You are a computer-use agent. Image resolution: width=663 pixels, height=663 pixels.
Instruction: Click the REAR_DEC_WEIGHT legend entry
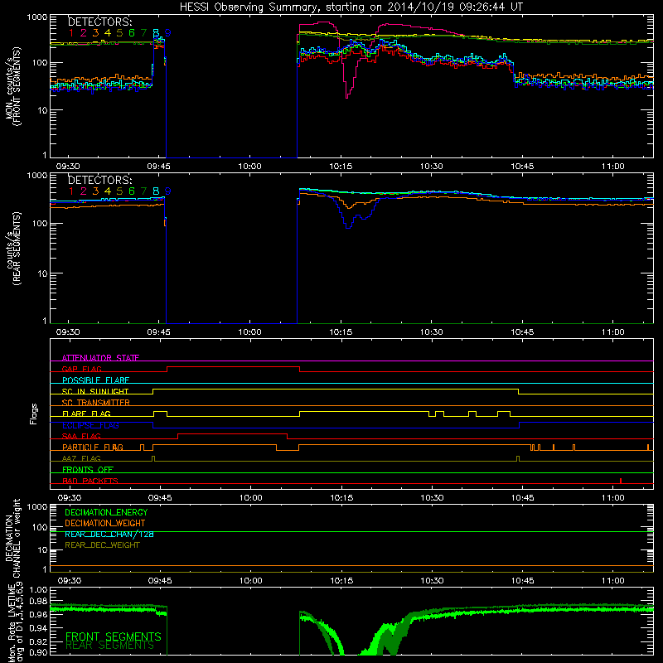[x=102, y=545]
